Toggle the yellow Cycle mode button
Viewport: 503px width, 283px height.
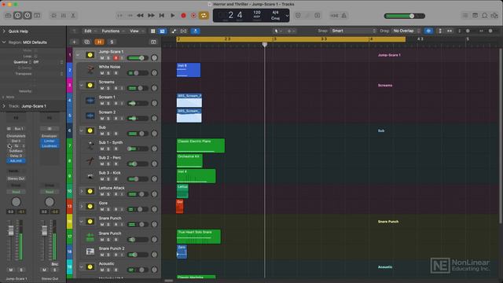point(204,16)
